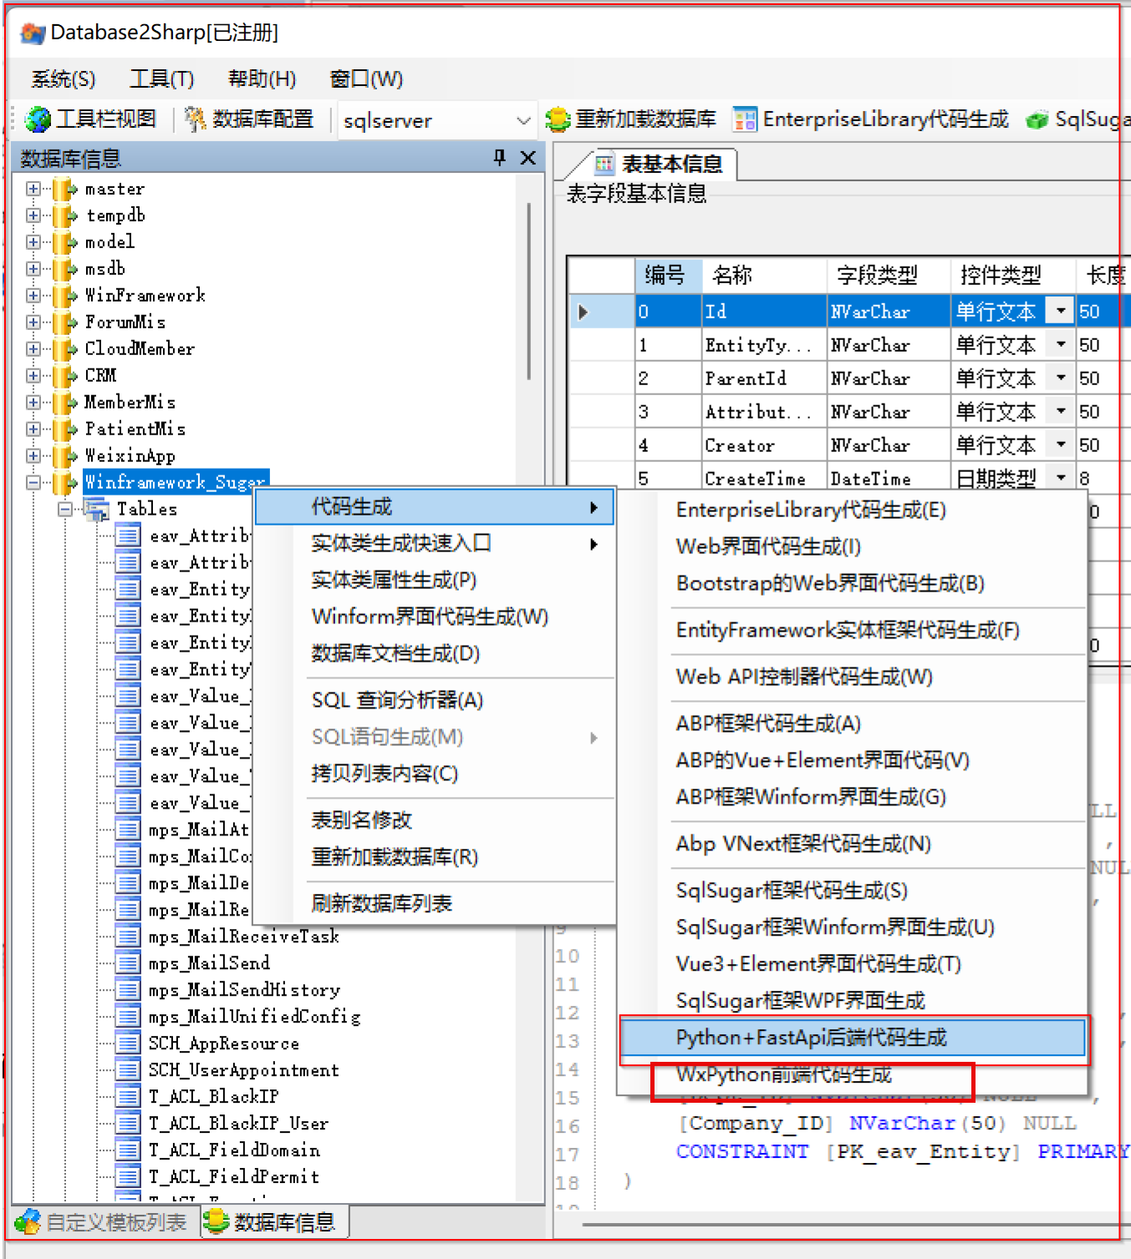This screenshot has width=1131, height=1259.
Task: Close the 数据库信息 panel
Action: click(527, 157)
